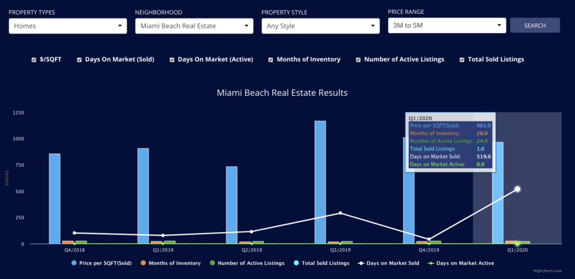575x279 pixels.
Task: Toggle the $/SQFT checkbox
Action: click(34, 59)
